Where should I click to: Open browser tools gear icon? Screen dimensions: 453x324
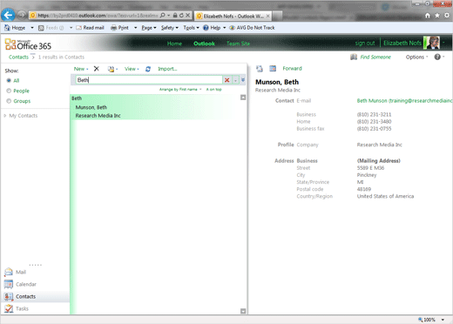click(447, 16)
